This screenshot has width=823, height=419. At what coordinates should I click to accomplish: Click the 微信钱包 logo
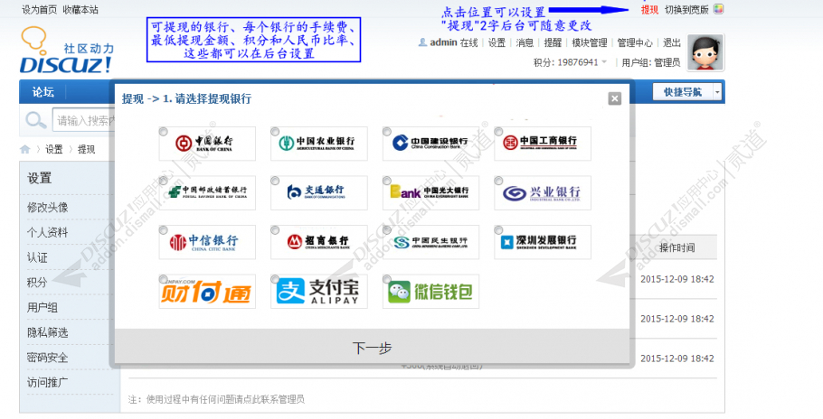coord(430,291)
